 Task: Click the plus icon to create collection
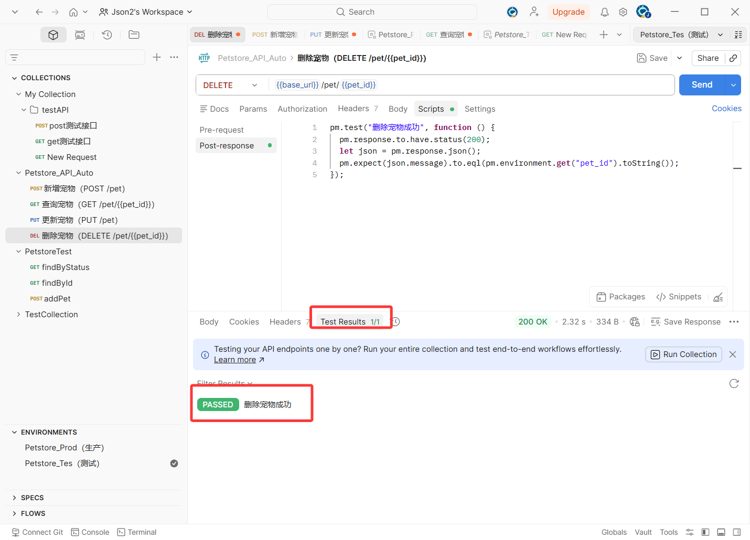point(157,57)
